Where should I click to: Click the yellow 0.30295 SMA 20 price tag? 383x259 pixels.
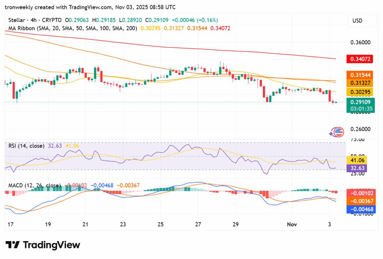point(361,92)
